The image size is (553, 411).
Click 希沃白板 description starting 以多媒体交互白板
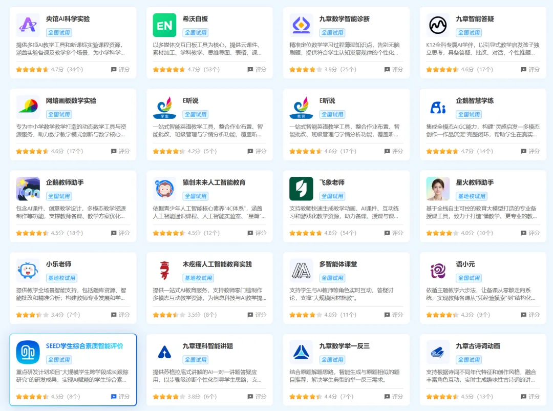pyautogui.click(x=207, y=49)
